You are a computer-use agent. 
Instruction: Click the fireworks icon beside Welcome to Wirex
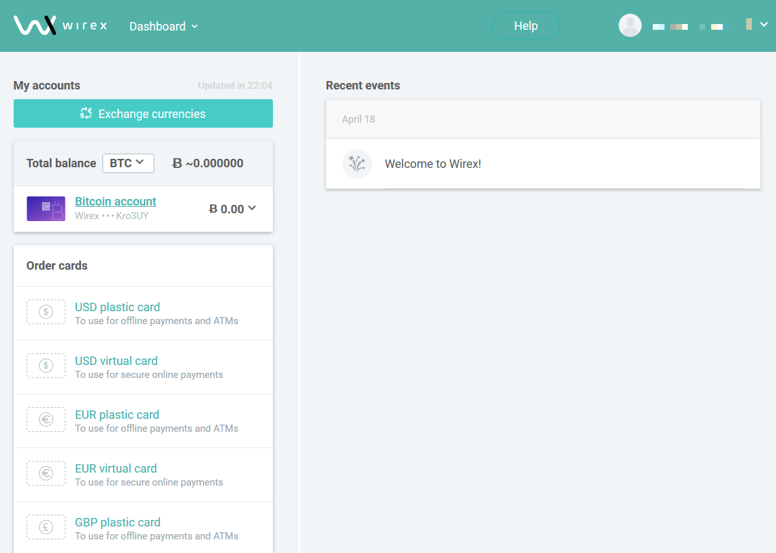click(357, 164)
